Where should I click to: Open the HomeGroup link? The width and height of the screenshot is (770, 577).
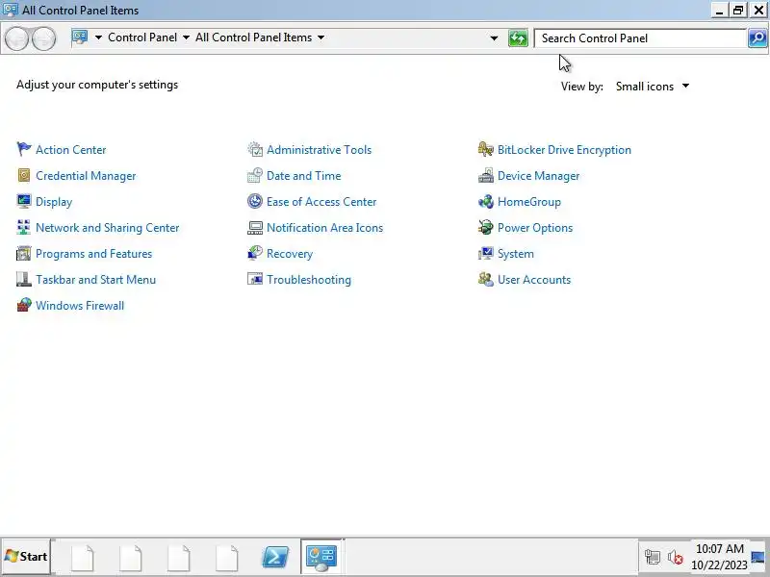529,202
